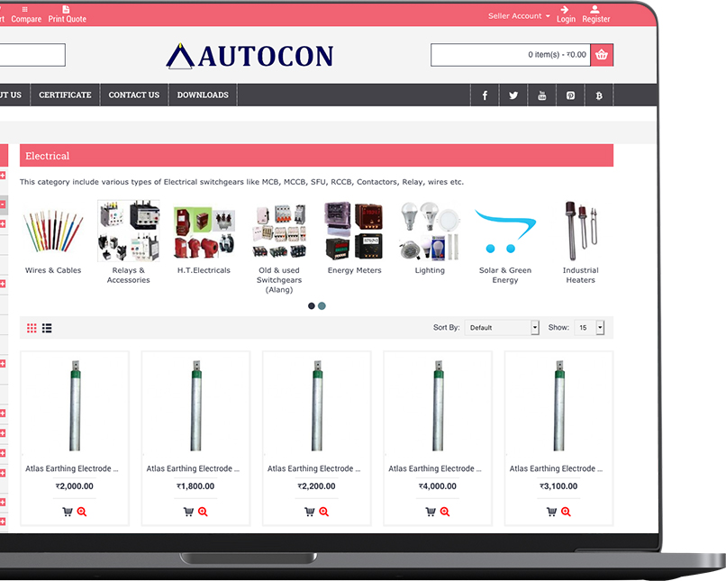Open the Twitter social icon
The image size is (726, 581).
point(513,95)
